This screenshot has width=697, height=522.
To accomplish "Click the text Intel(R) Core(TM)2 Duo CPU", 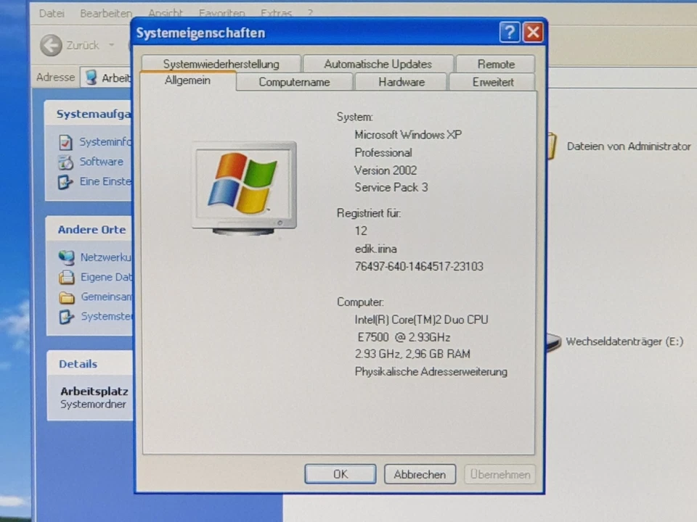I will [421, 320].
